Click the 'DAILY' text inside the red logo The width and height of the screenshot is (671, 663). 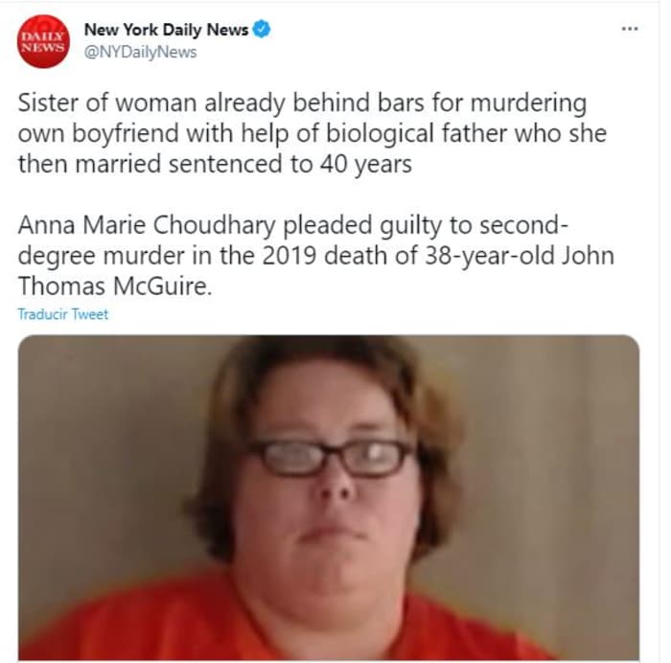pyautogui.click(x=43, y=37)
